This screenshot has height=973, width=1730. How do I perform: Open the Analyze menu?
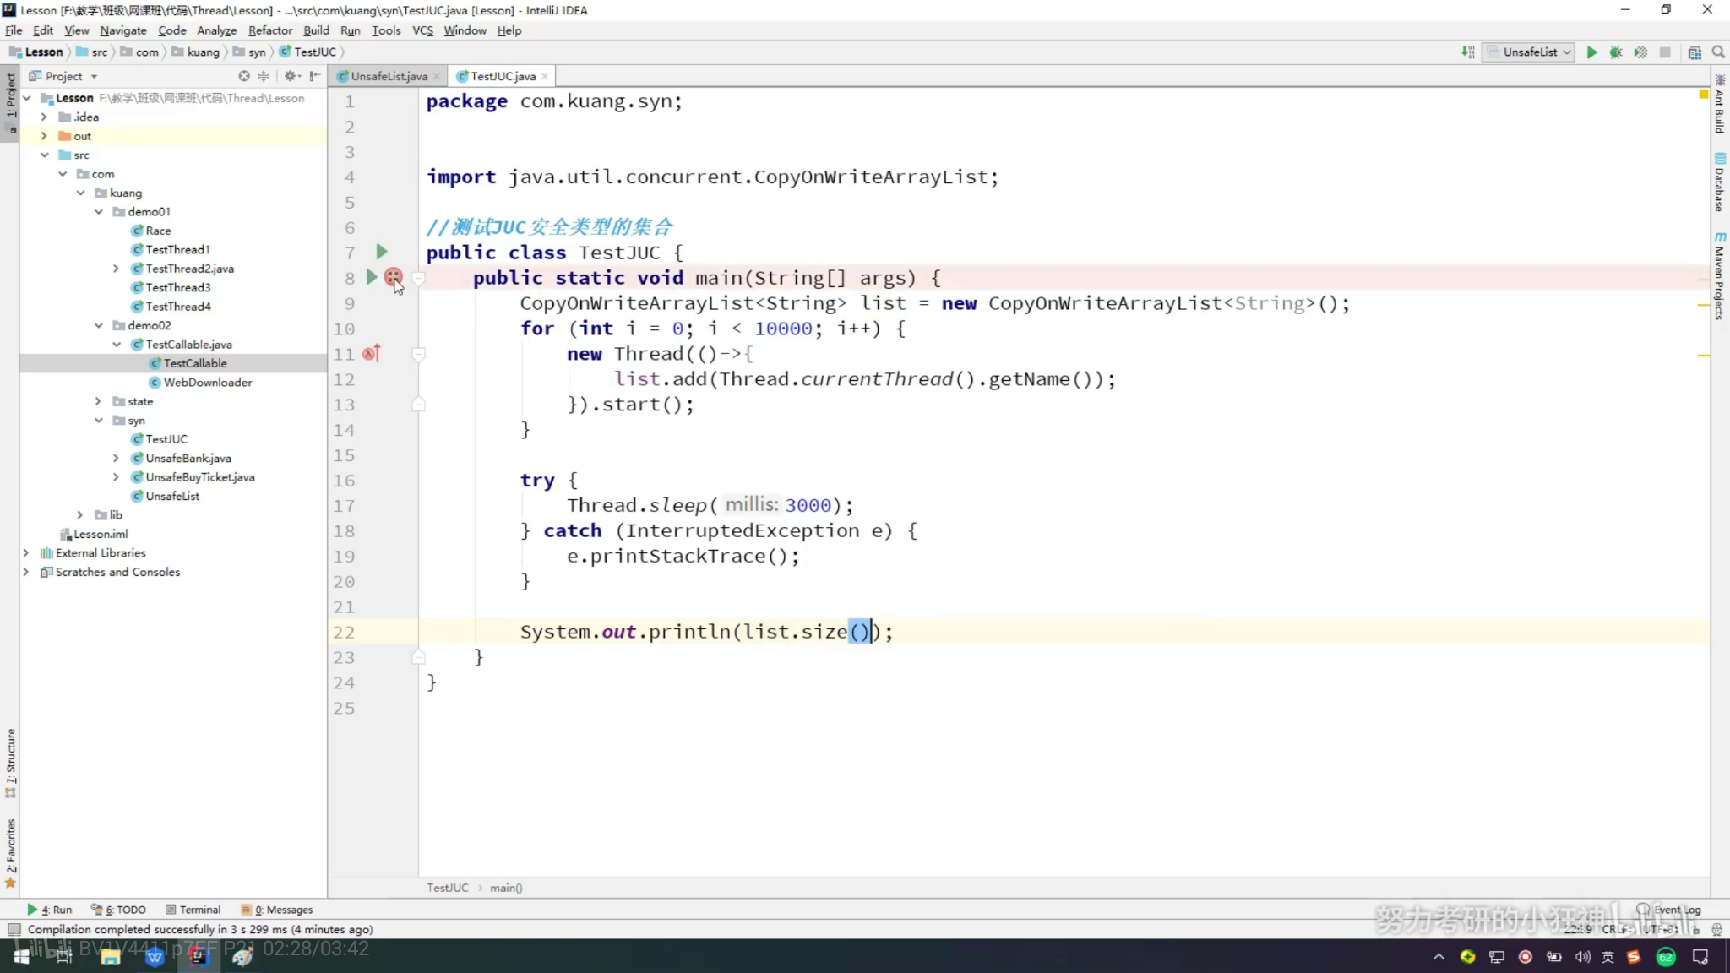[216, 30]
